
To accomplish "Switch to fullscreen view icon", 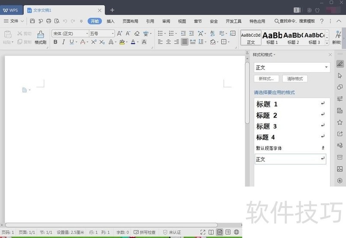I will tap(203, 232).
